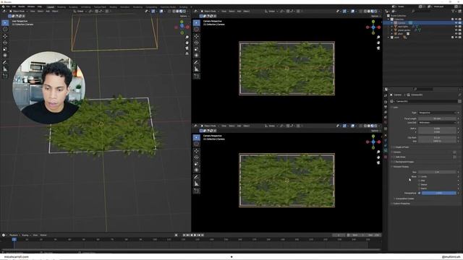The width and height of the screenshot is (463, 260).
Task: Adjust the Passepartout opacity slider
Action: [x=439, y=193]
